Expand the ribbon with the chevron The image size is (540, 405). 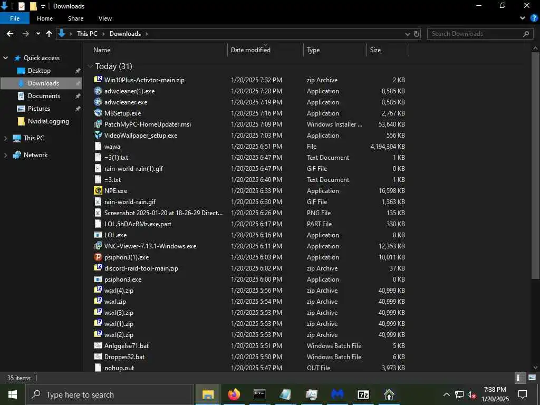[x=523, y=18]
